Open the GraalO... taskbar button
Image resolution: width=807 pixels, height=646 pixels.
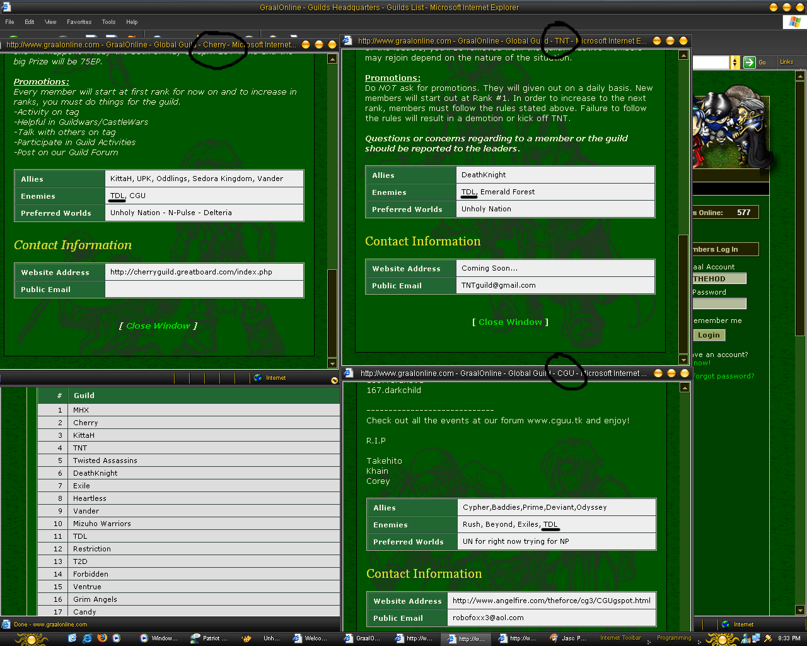point(363,638)
